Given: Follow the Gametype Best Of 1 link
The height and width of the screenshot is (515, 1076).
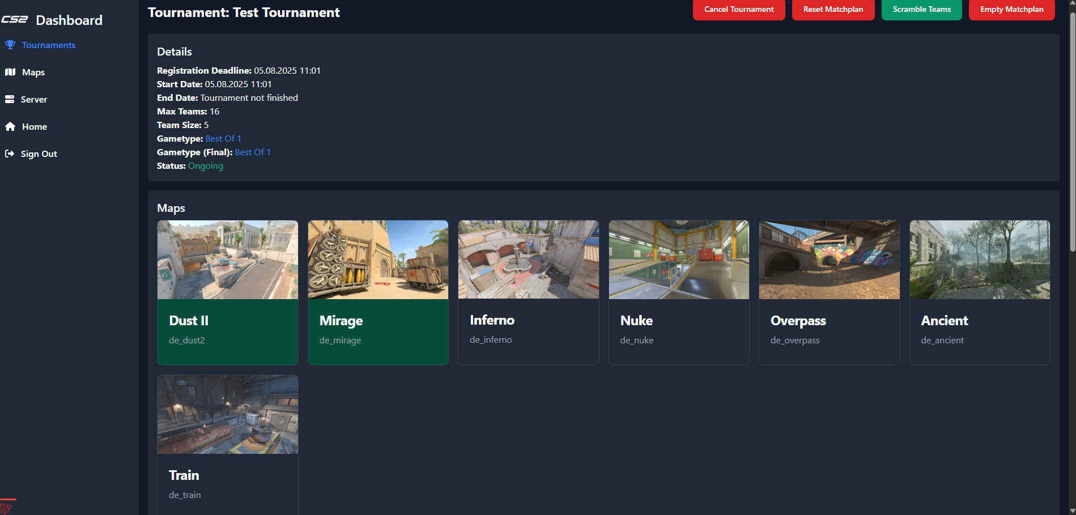Looking at the screenshot, I should [223, 138].
